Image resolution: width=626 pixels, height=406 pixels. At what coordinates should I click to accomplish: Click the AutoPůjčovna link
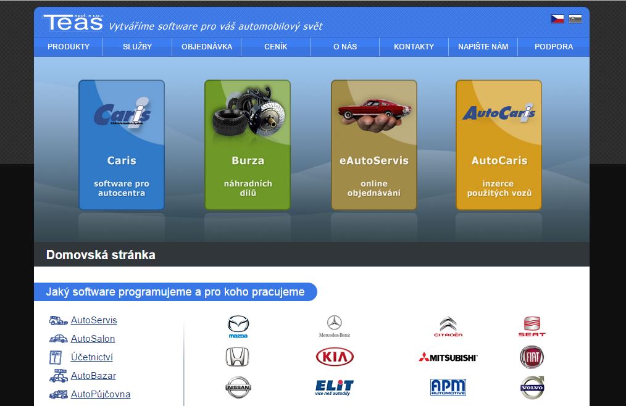point(100,394)
